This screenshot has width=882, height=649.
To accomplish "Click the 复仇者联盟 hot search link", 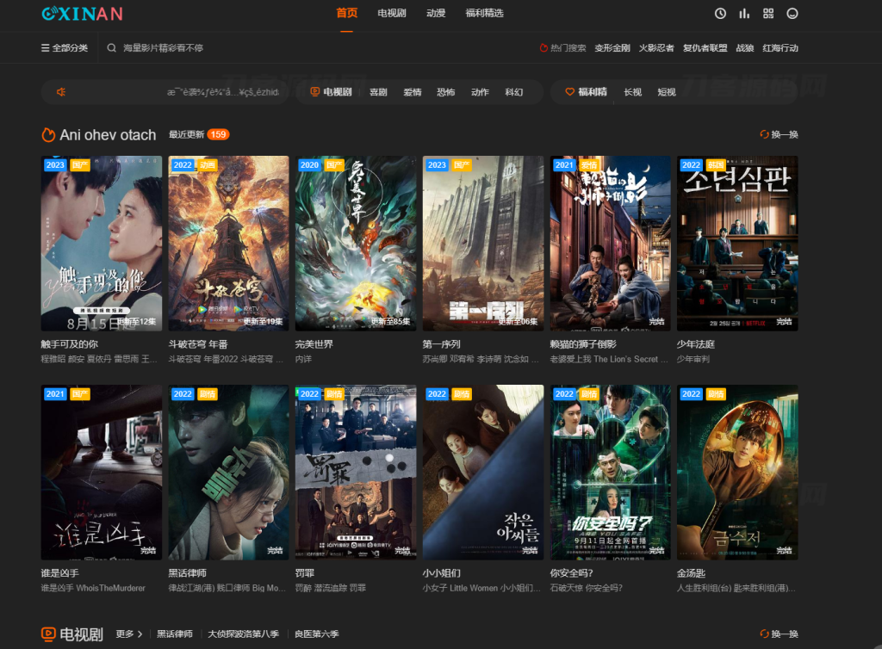I will (705, 47).
